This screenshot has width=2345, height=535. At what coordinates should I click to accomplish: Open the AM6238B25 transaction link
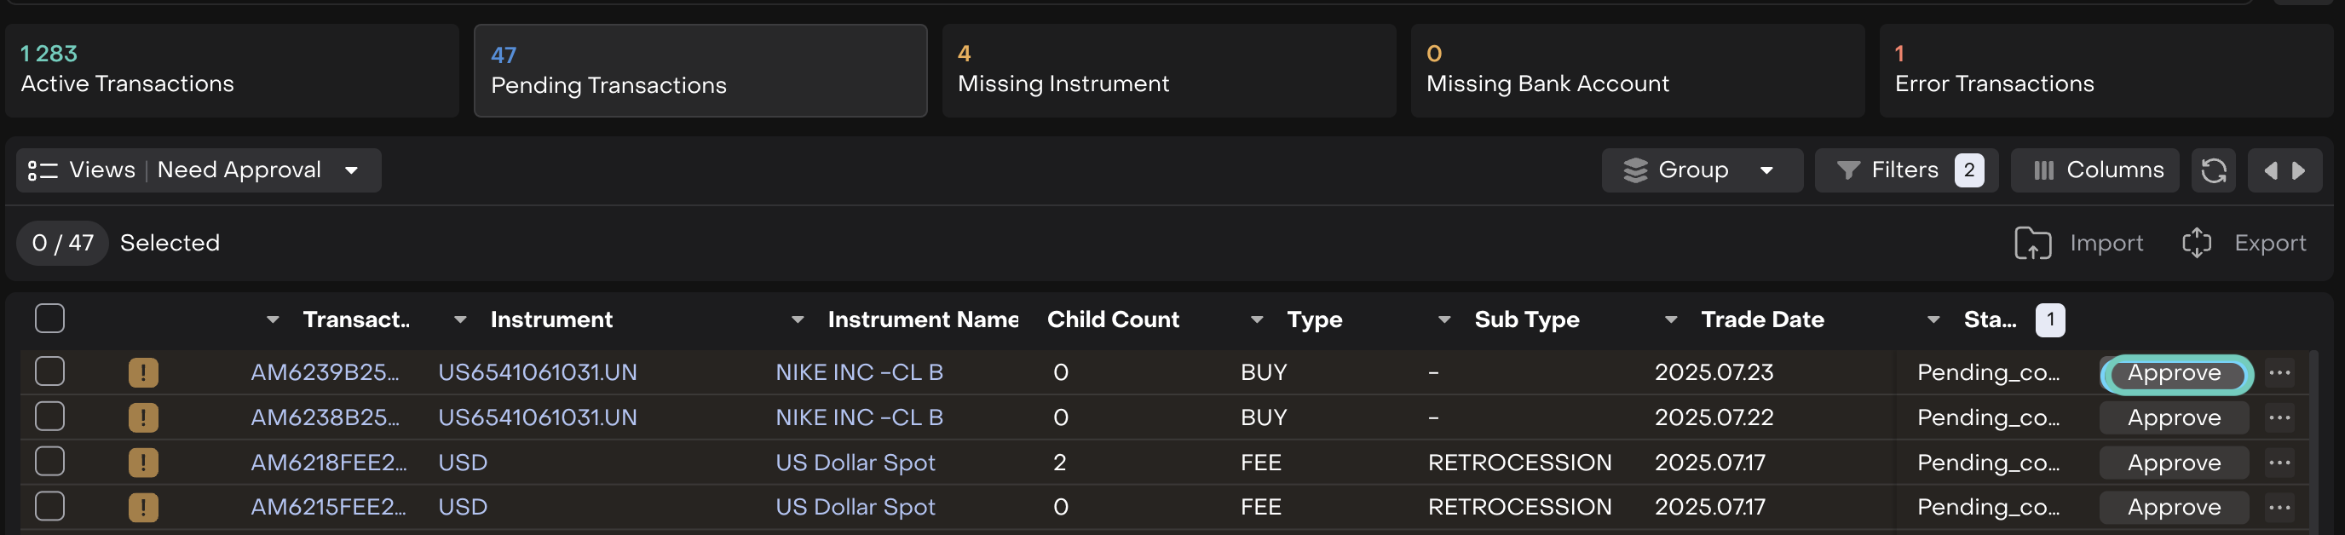click(x=324, y=417)
